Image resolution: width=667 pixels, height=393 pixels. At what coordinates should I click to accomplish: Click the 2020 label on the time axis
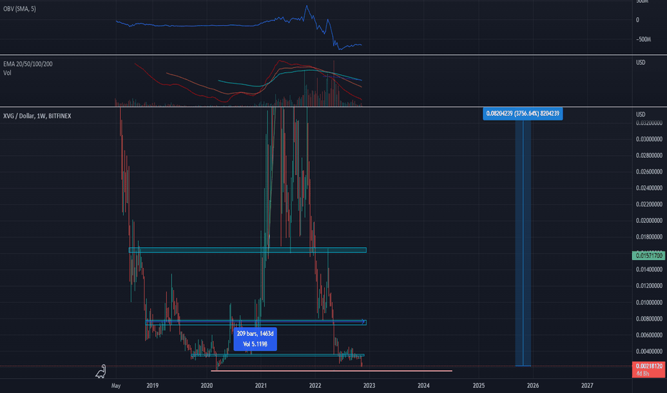(207, 386)
